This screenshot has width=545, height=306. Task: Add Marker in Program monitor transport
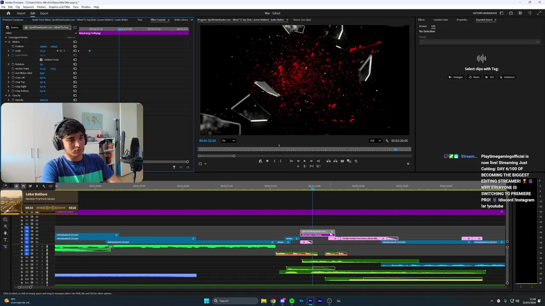point(267,161)
